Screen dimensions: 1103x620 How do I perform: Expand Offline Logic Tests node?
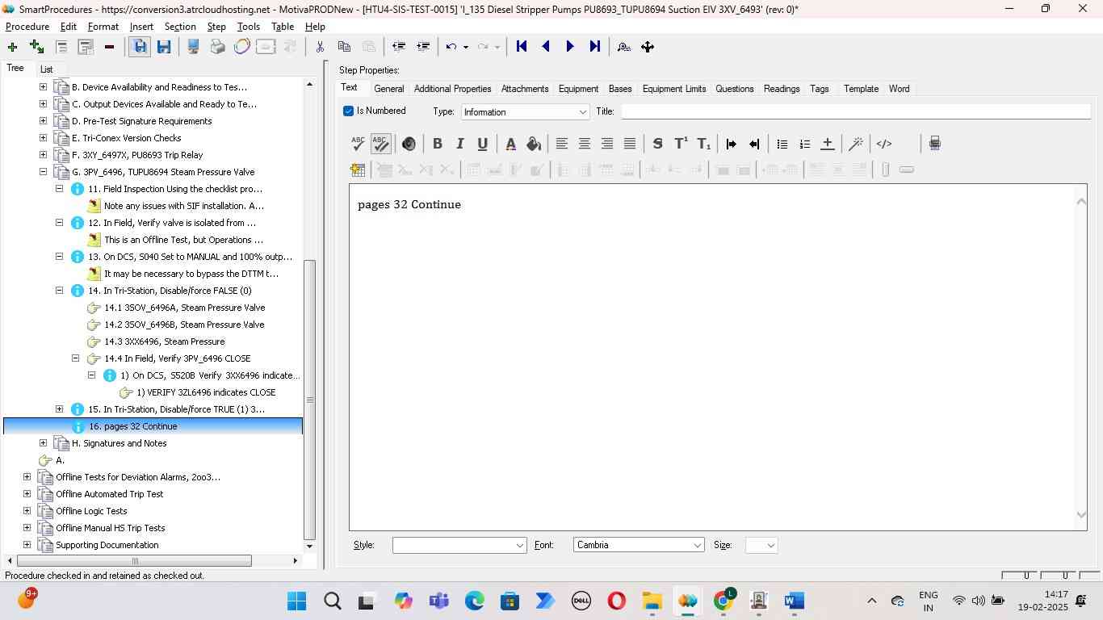click(27, 511)
